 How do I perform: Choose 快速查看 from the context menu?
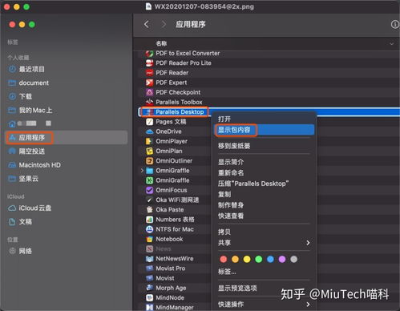pyautogui.click(x=264, y=216)
